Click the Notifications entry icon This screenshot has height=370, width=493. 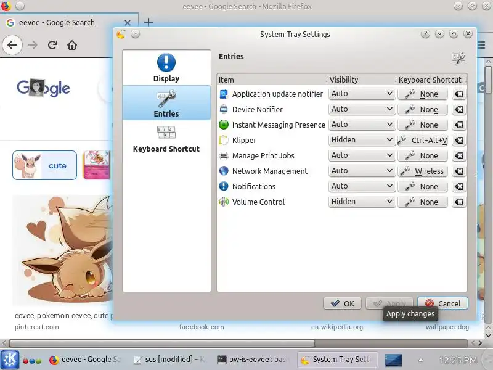(x=224, y=186)
